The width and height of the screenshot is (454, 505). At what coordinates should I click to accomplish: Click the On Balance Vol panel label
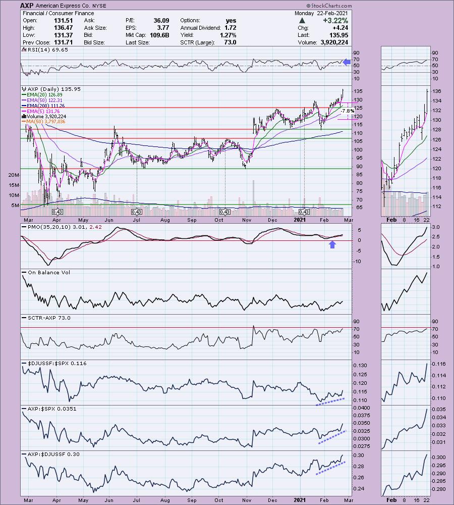pyautogui.click(x=49, y=273)
